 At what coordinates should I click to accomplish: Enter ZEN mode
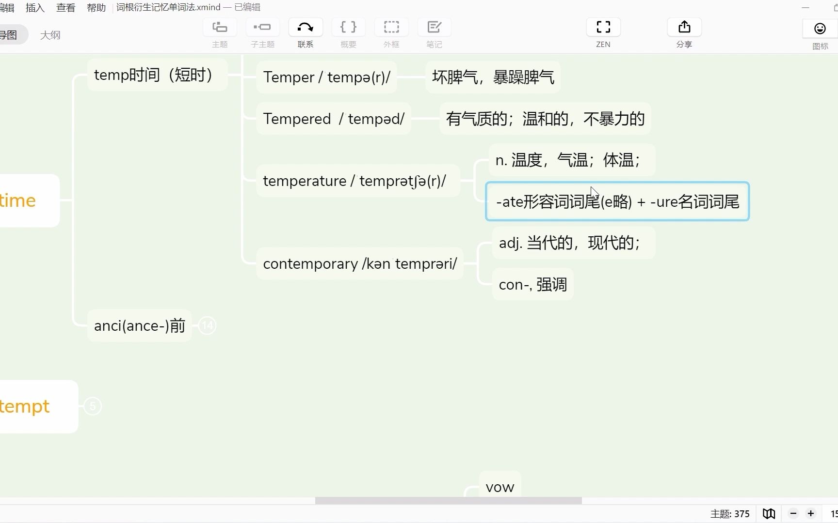click(603, 27)
